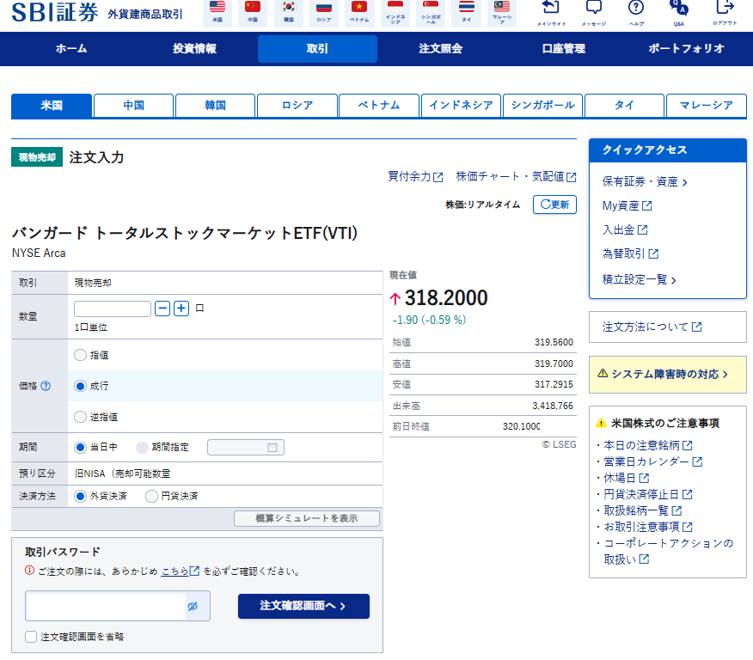The width and height of the screenshot is (753, 660).
Task: Open the 口座管理 navigation item
Action: pyautogui.click(x=563, y=48)
